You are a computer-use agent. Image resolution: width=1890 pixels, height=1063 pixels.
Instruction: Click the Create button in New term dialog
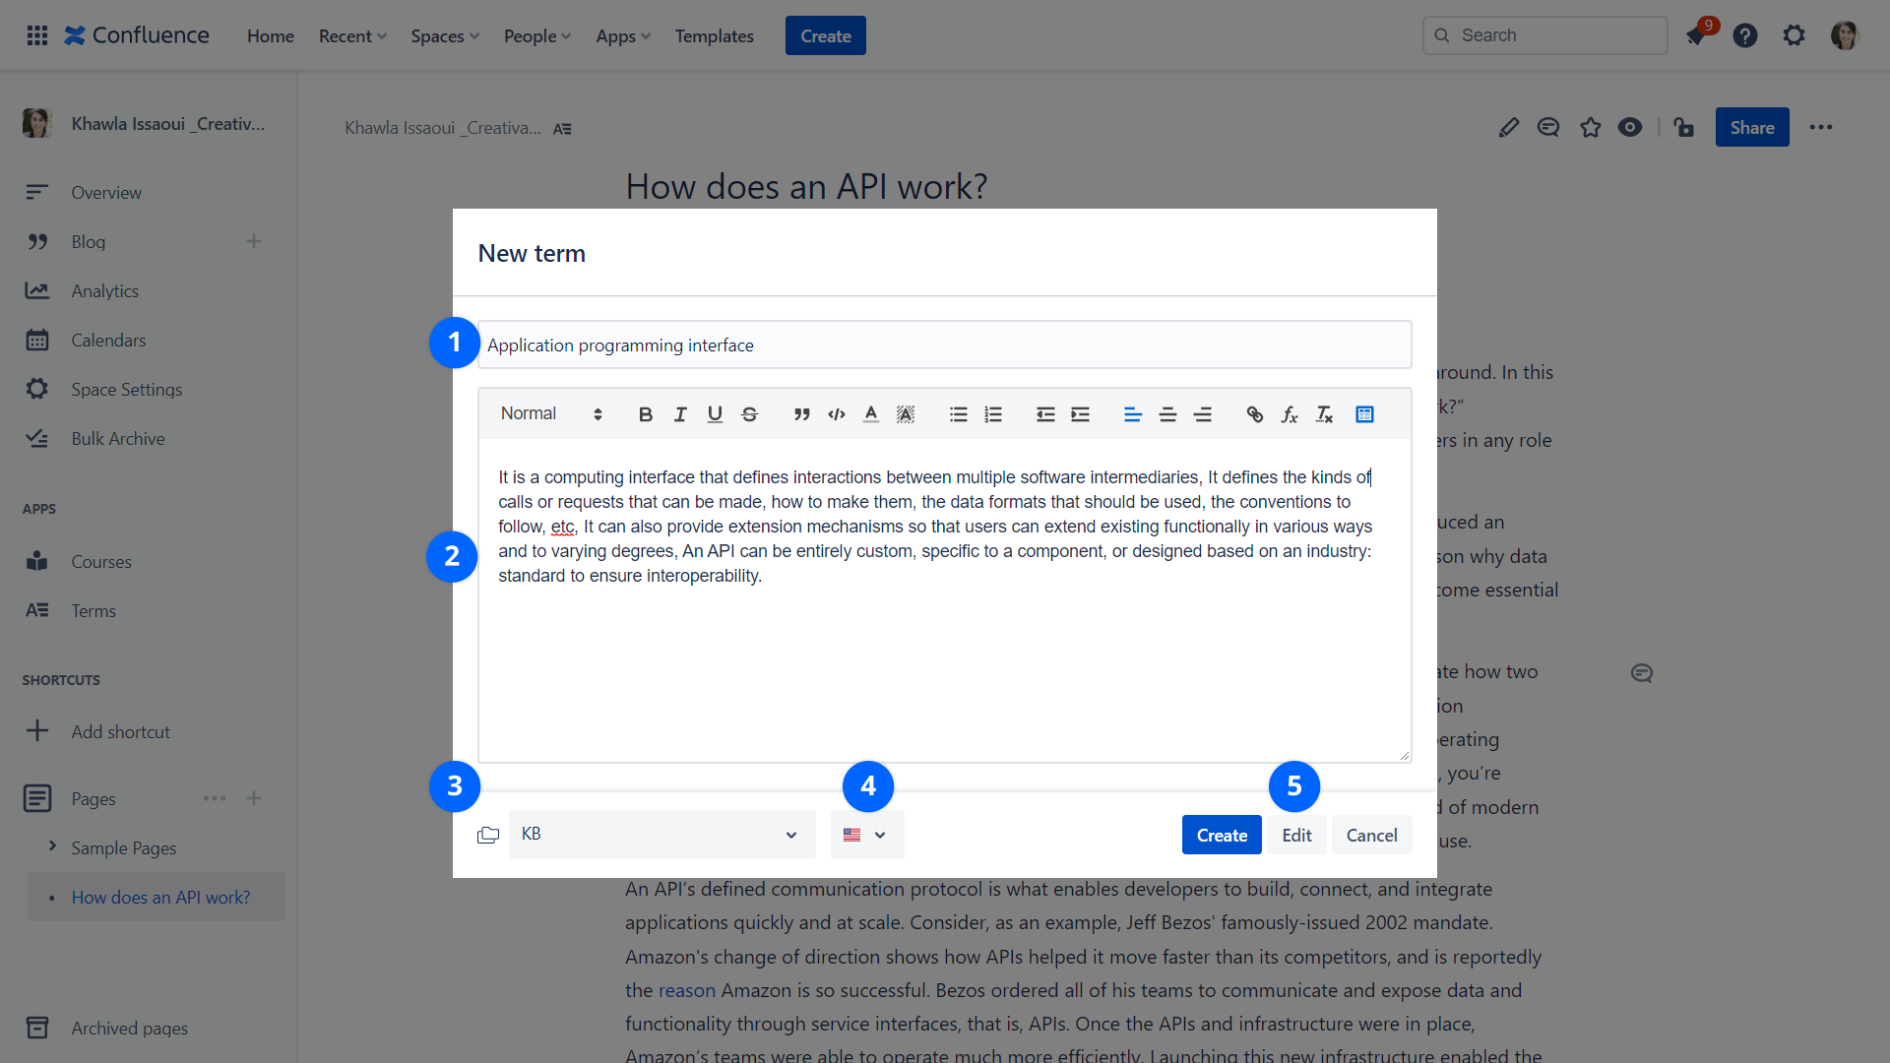(1221, 835)
